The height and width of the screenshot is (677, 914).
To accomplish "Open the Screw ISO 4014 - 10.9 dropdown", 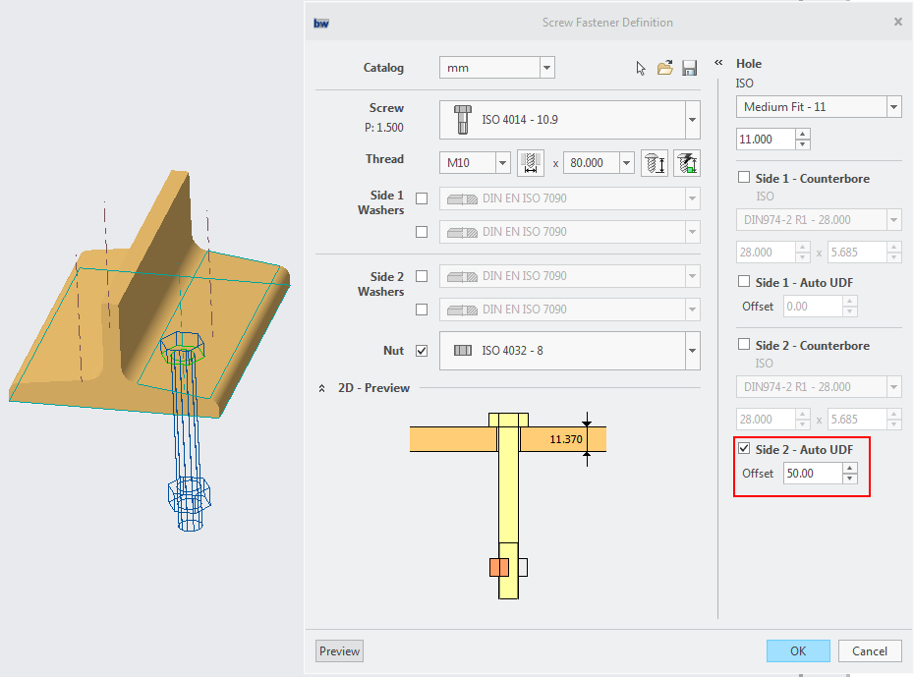I will tap(693, 120).
